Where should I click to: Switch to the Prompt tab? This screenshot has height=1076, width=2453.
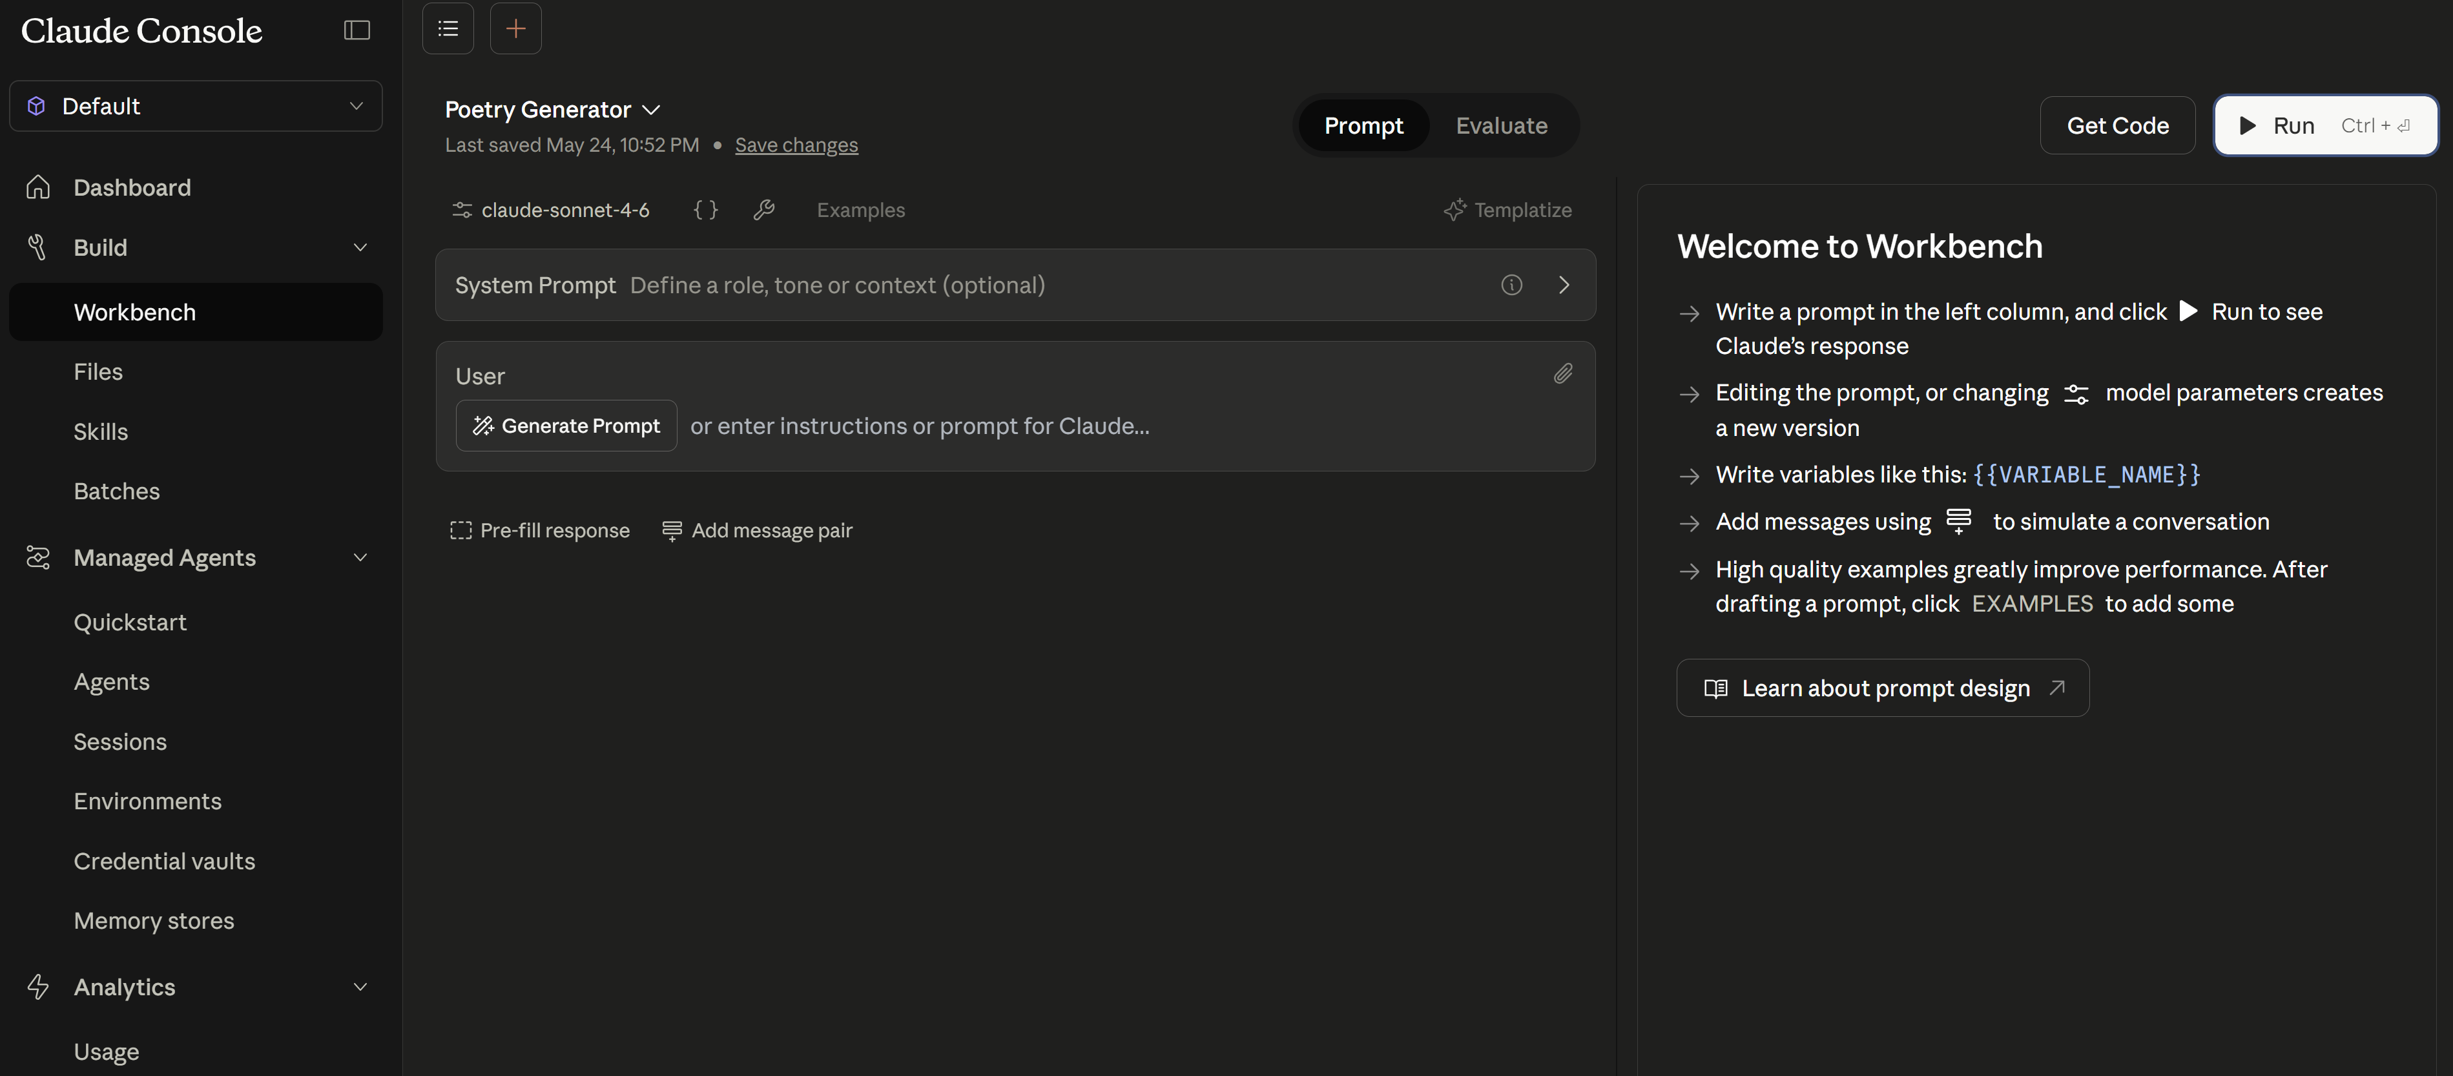pyautogui.click(x=1363, y=126)
